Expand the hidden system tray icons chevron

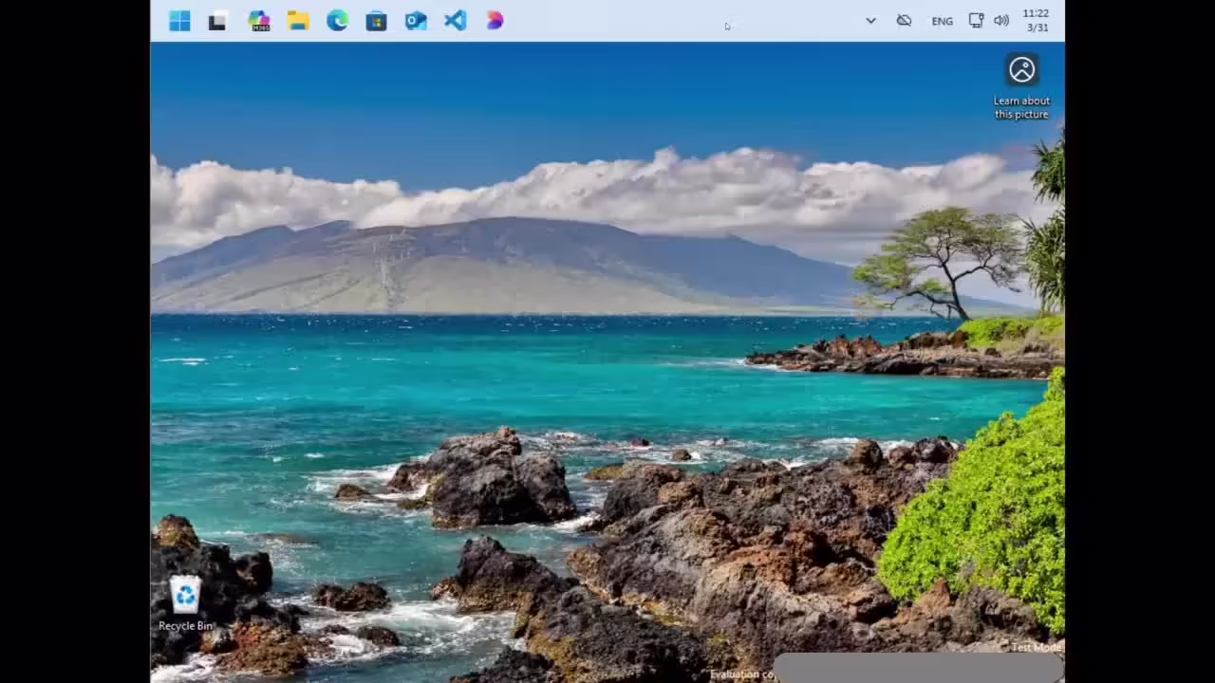[870, 21]
